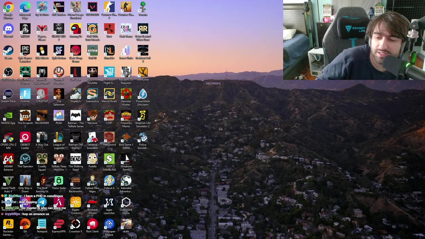Select the Chained Together shortcut

coord(59,72)
